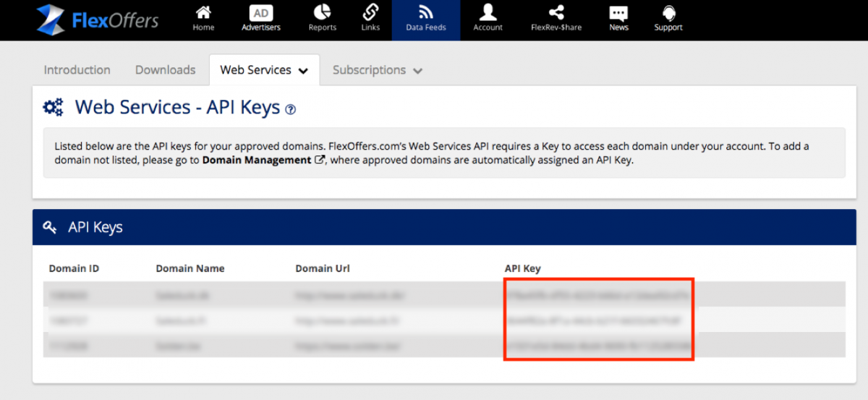Screen dimensions: 868x400
Task: Open the News speech bubble icon
Action: 618,13
